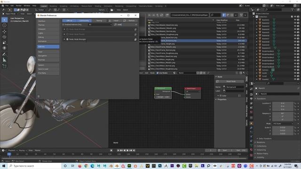Click the node Name field showing Background
301x169 pixels.
pos(233,87)
